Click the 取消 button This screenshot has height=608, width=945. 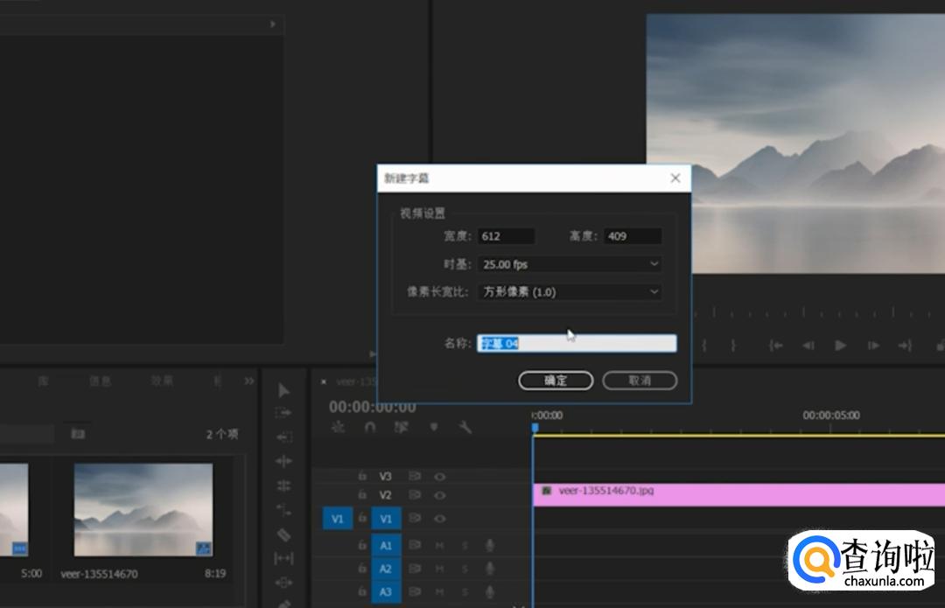click(640, 381)
